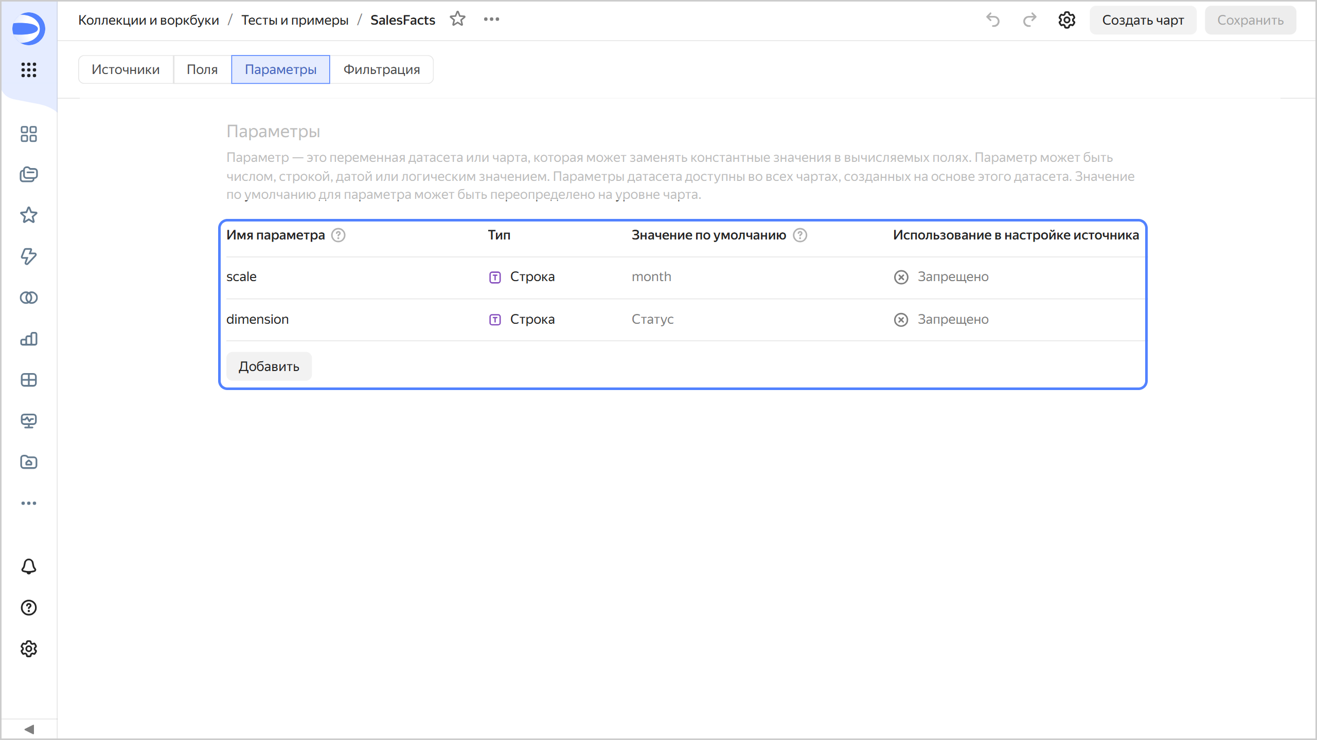This screenshot has height=740, width=1317.
Task: Change the type Строка for dimension parameter
Action: tap(531, 319)
